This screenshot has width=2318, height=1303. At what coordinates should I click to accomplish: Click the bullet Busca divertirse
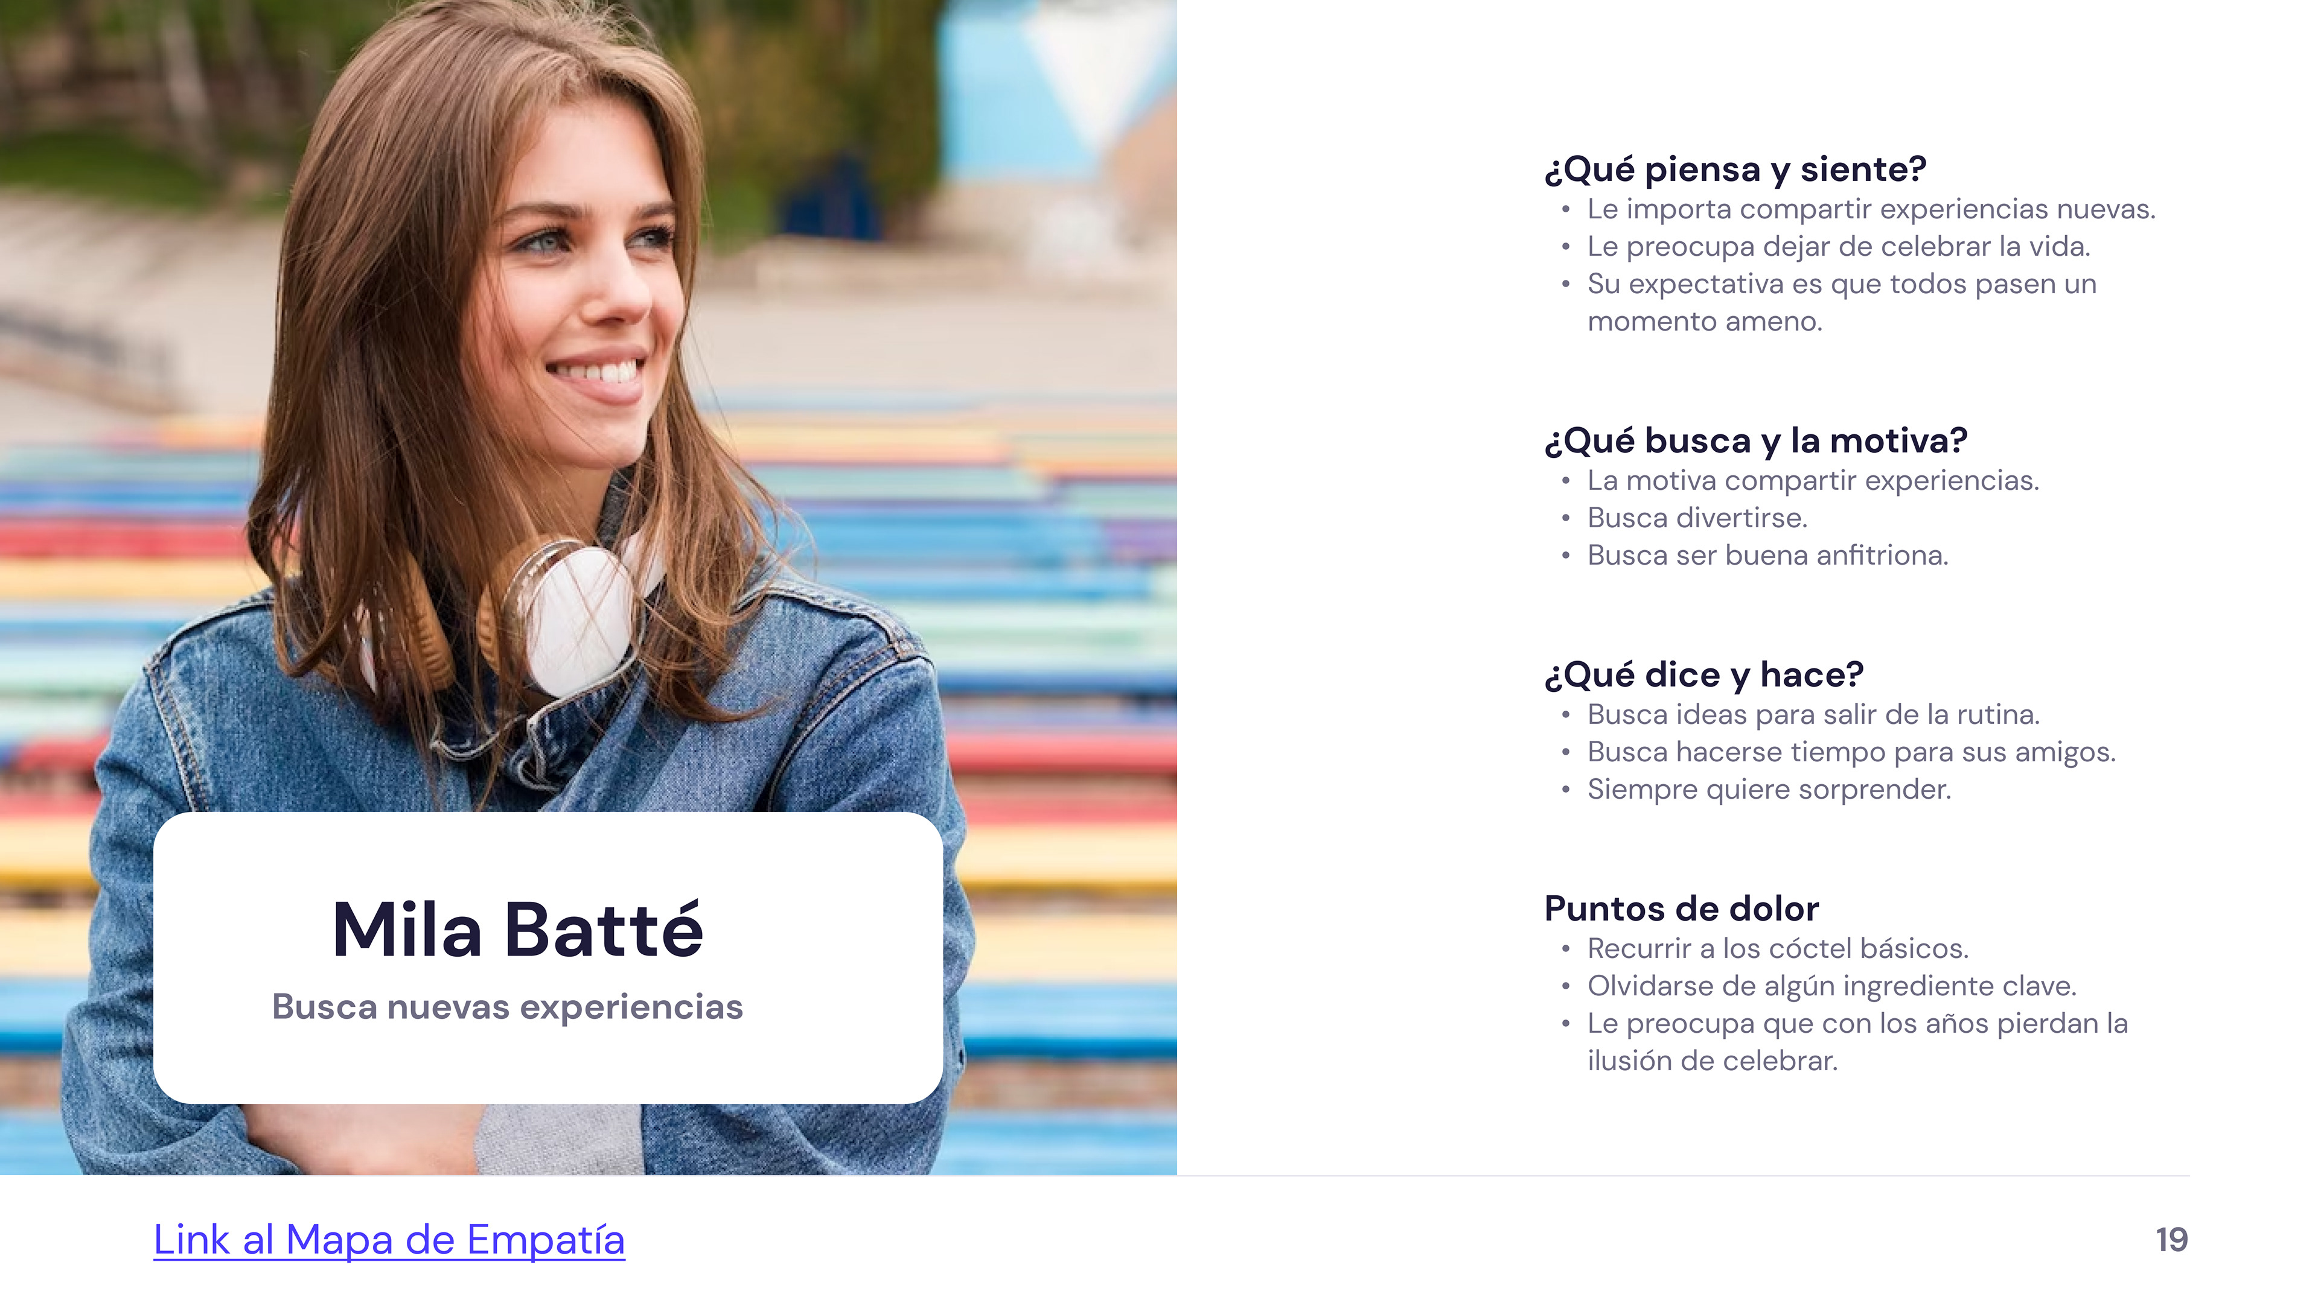(x=1697, y=518)
